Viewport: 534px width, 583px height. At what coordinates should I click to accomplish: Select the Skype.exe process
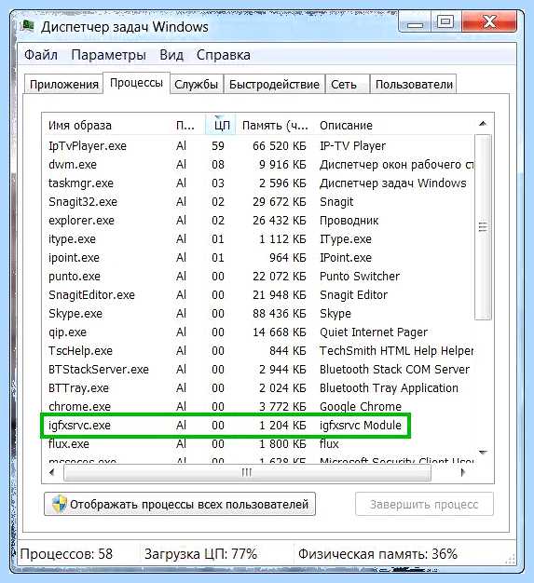259,314
